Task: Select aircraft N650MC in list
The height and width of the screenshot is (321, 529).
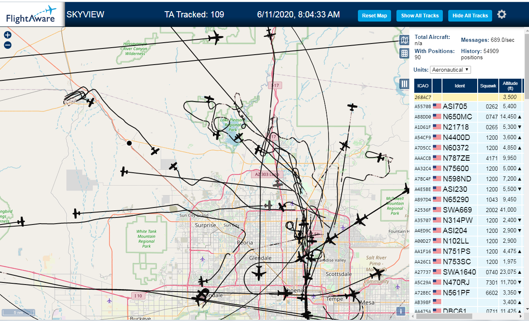Action: tap(469, 117)
